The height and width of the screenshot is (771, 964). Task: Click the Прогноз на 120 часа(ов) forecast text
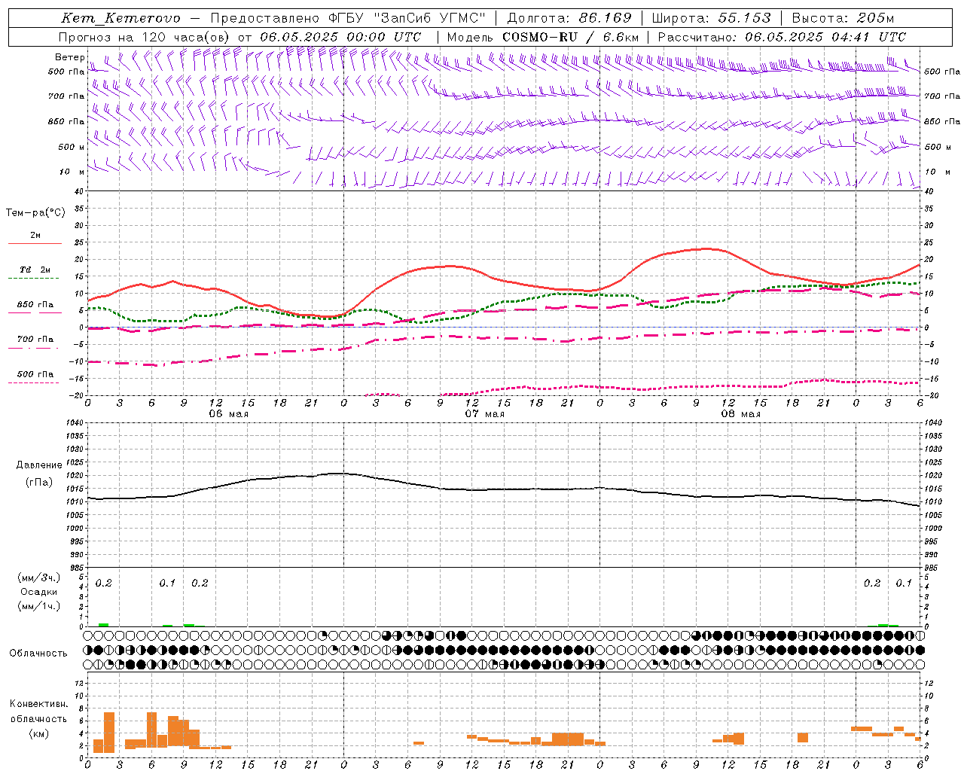[x=145, y=37]
